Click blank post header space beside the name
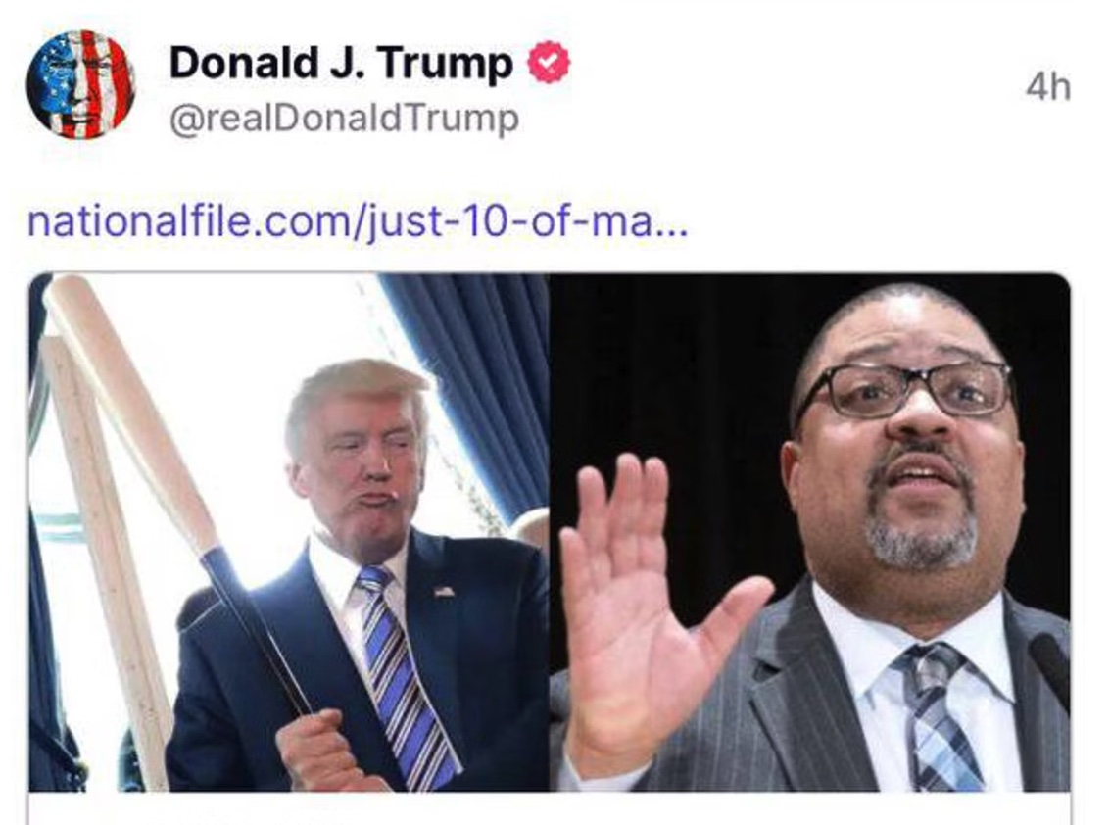The width and height of the screenshot is (1110, 825). (793, 85)
